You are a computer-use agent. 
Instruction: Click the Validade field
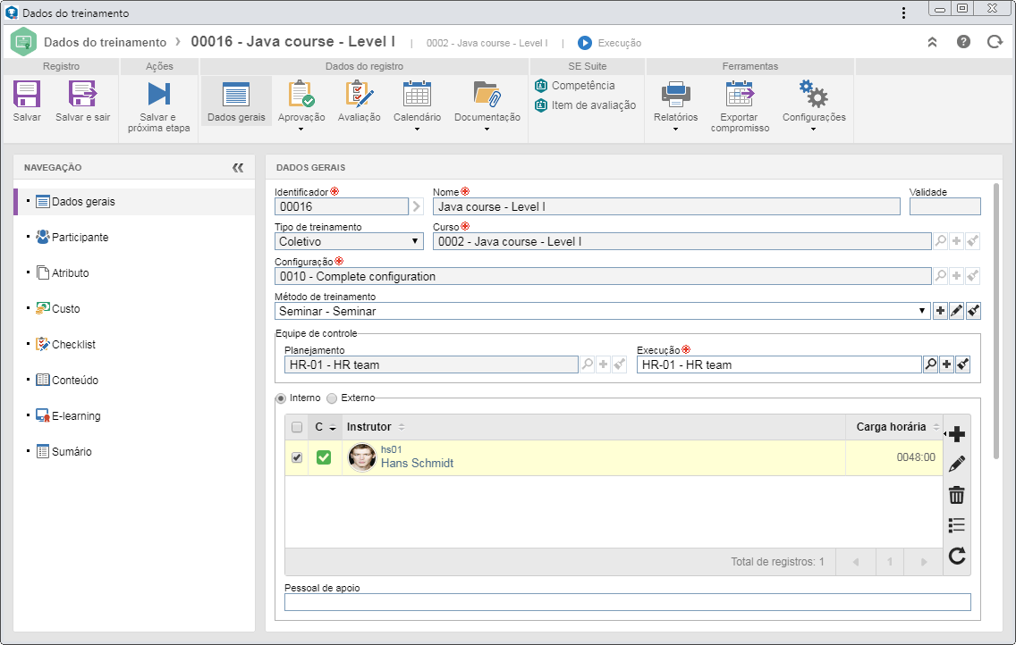click(944, 206)
